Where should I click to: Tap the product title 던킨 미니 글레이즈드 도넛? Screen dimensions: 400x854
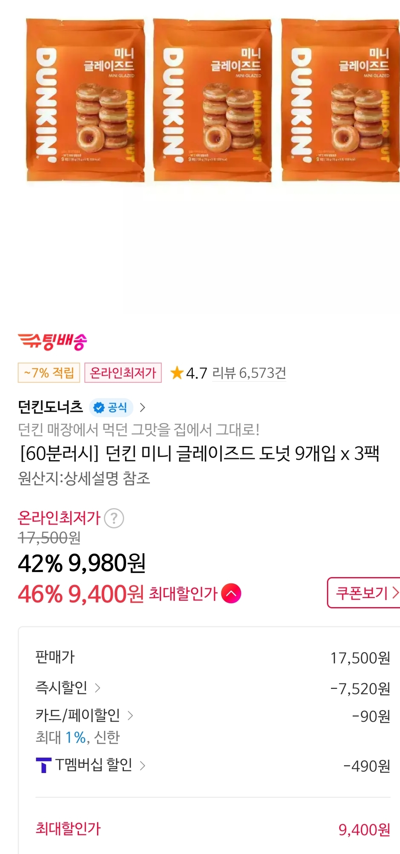click(200, 453)
